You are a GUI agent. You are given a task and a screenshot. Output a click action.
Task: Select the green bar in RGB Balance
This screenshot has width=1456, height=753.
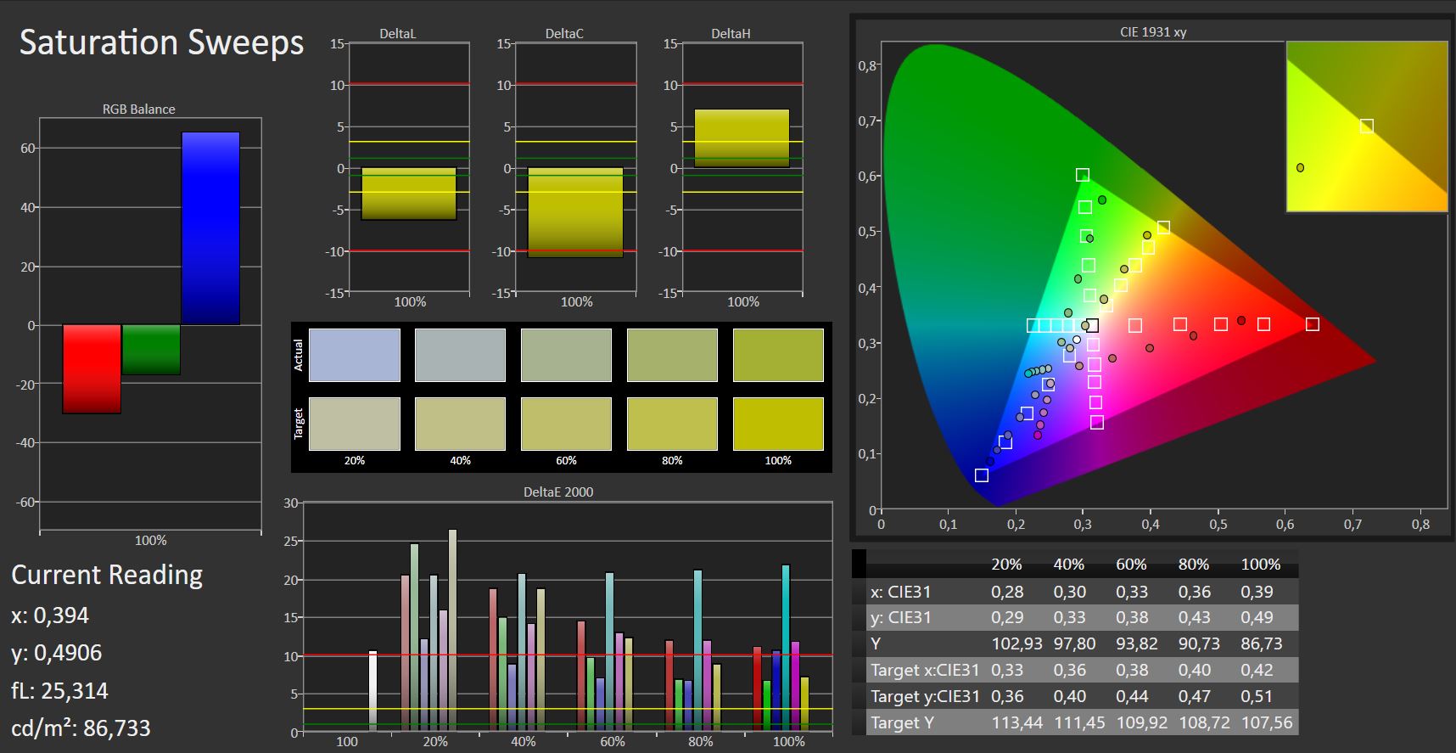coord(151,350)
